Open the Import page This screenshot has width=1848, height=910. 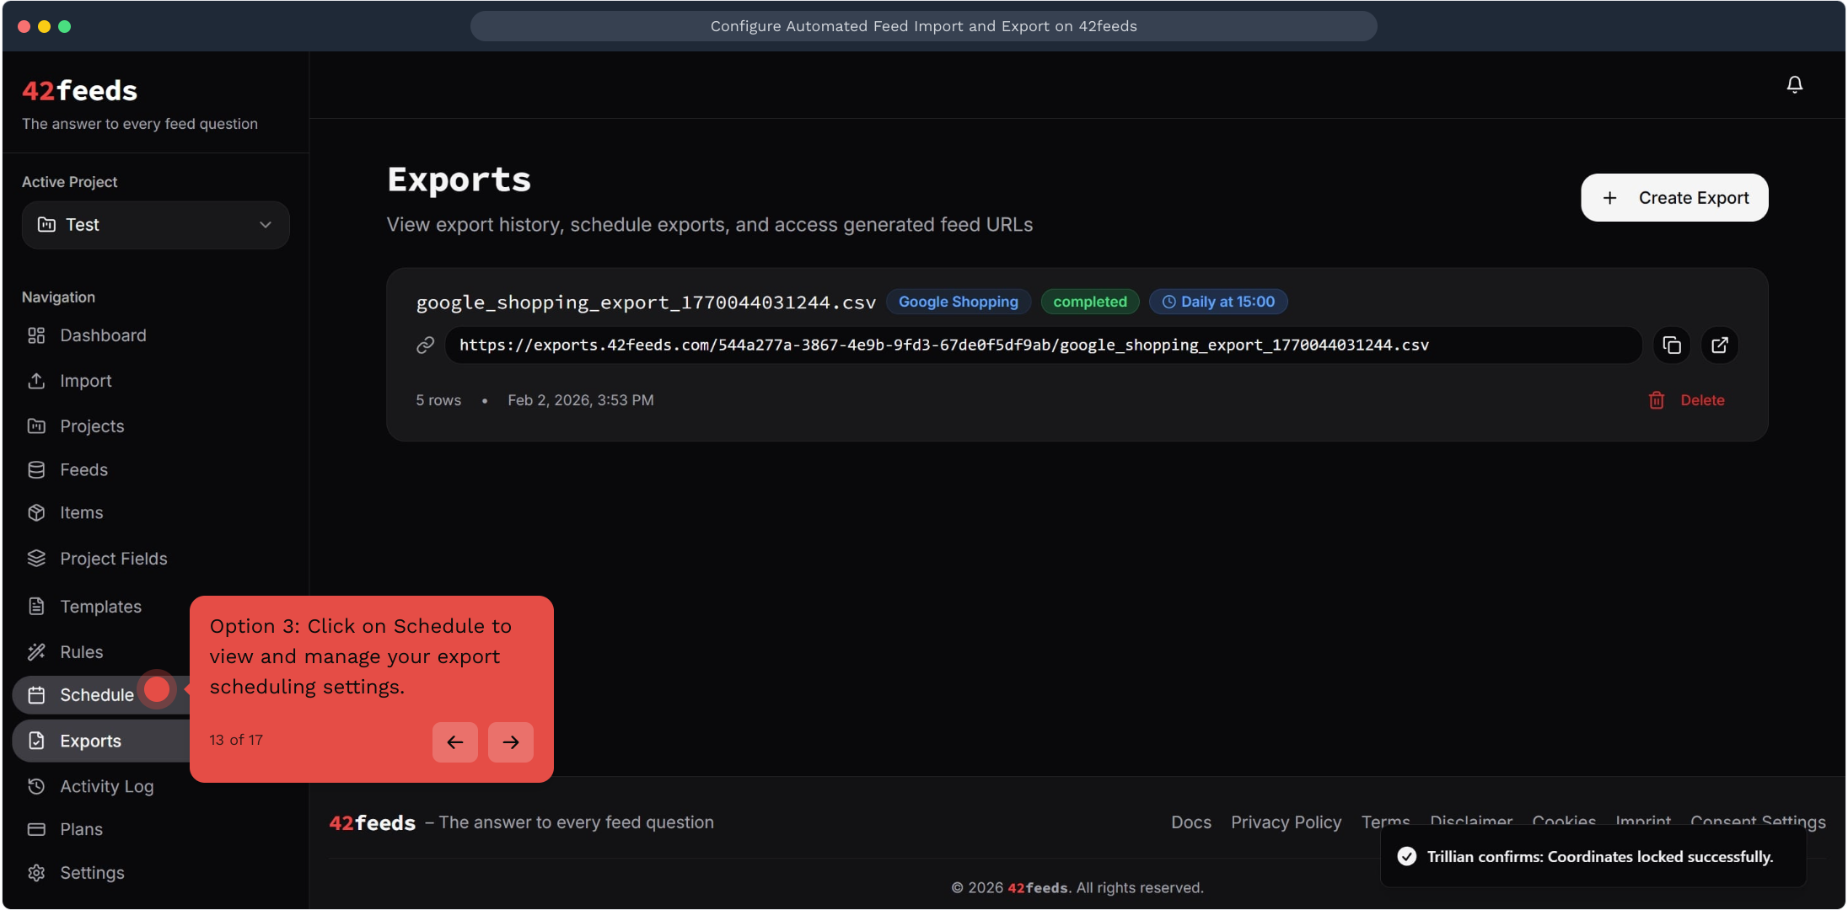pyautogui.click(x=85, y=381)
